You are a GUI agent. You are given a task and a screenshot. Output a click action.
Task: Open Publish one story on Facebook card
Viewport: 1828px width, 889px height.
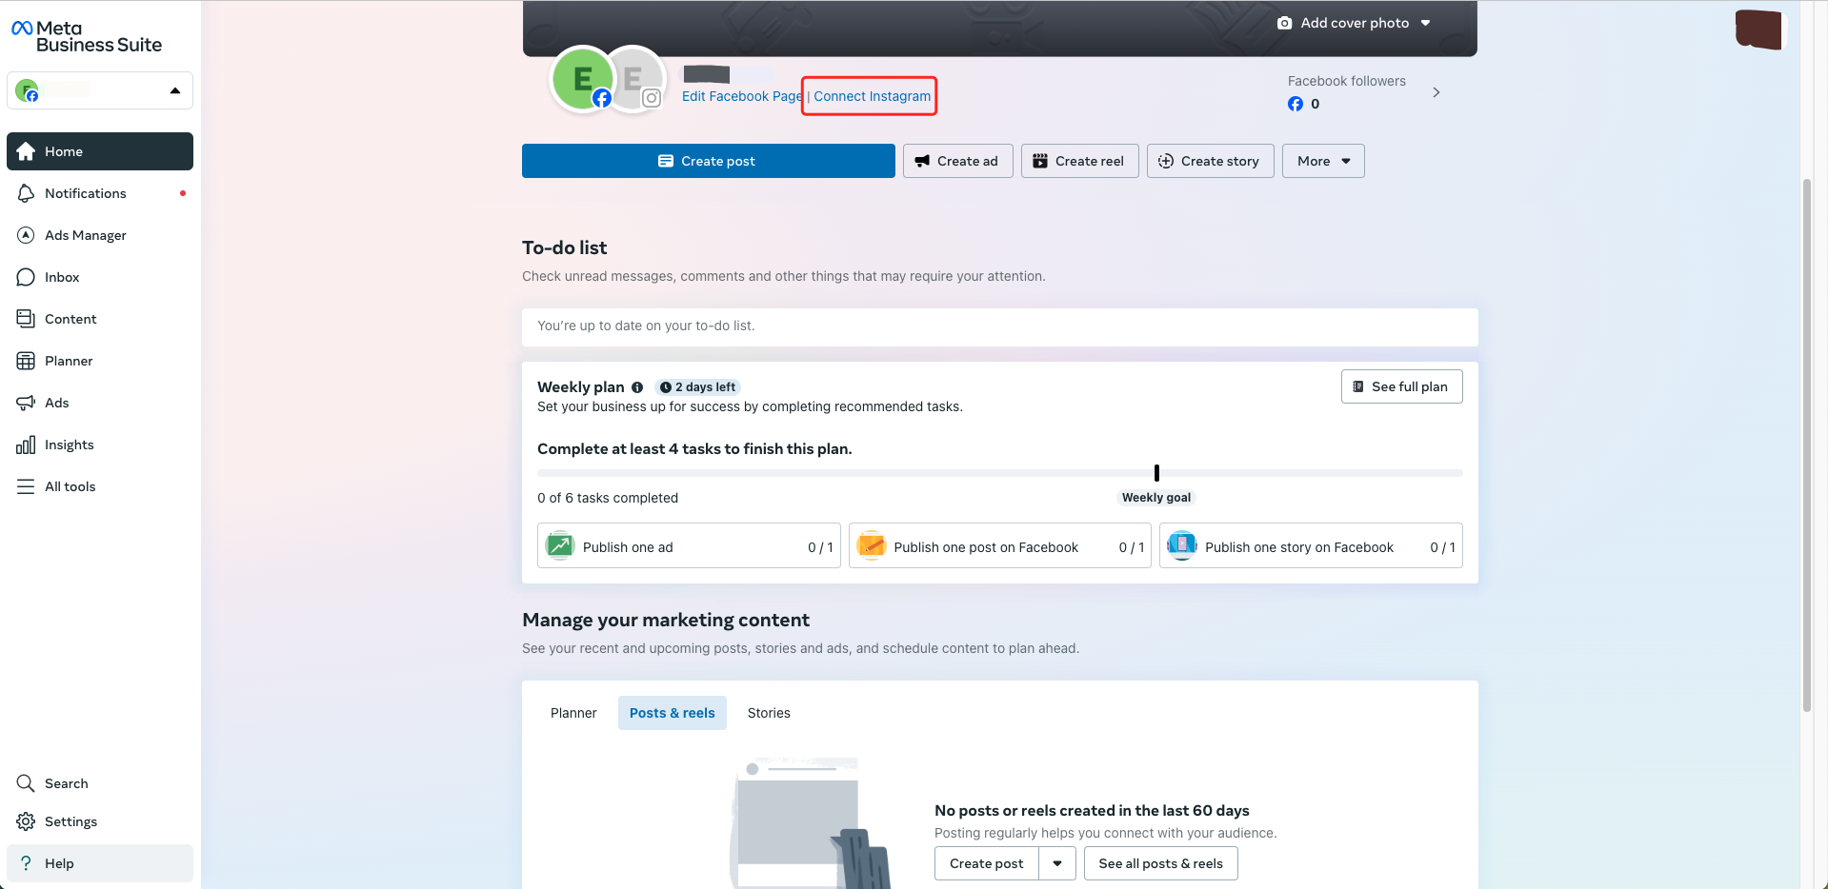pos(1311,545)
